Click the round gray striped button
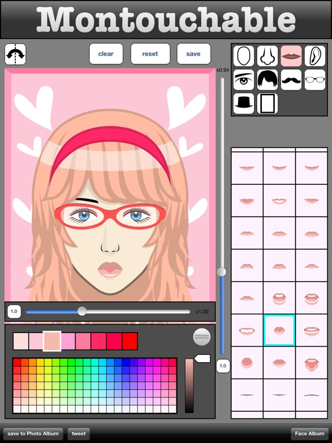The height and width of the screenshot is (443, 332). pyautogui.click(x=202, y=337)
